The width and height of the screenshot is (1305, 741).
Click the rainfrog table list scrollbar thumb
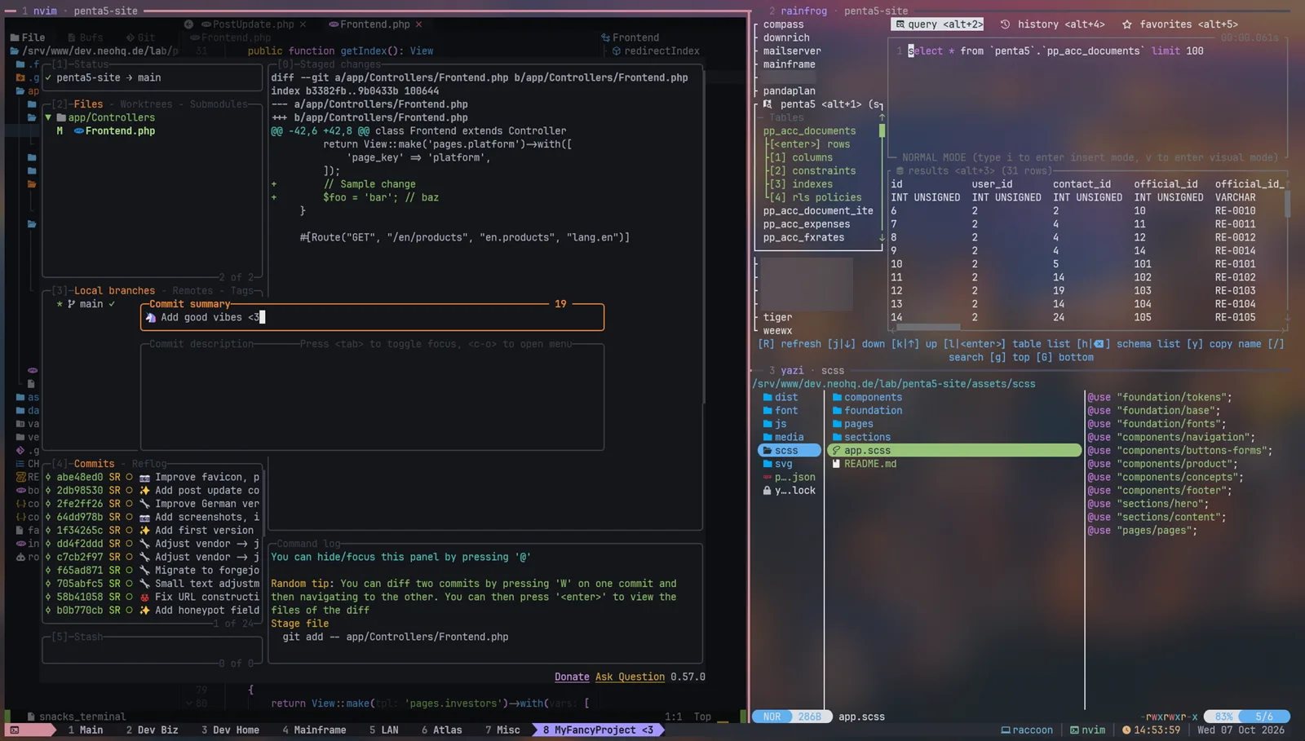882,130
